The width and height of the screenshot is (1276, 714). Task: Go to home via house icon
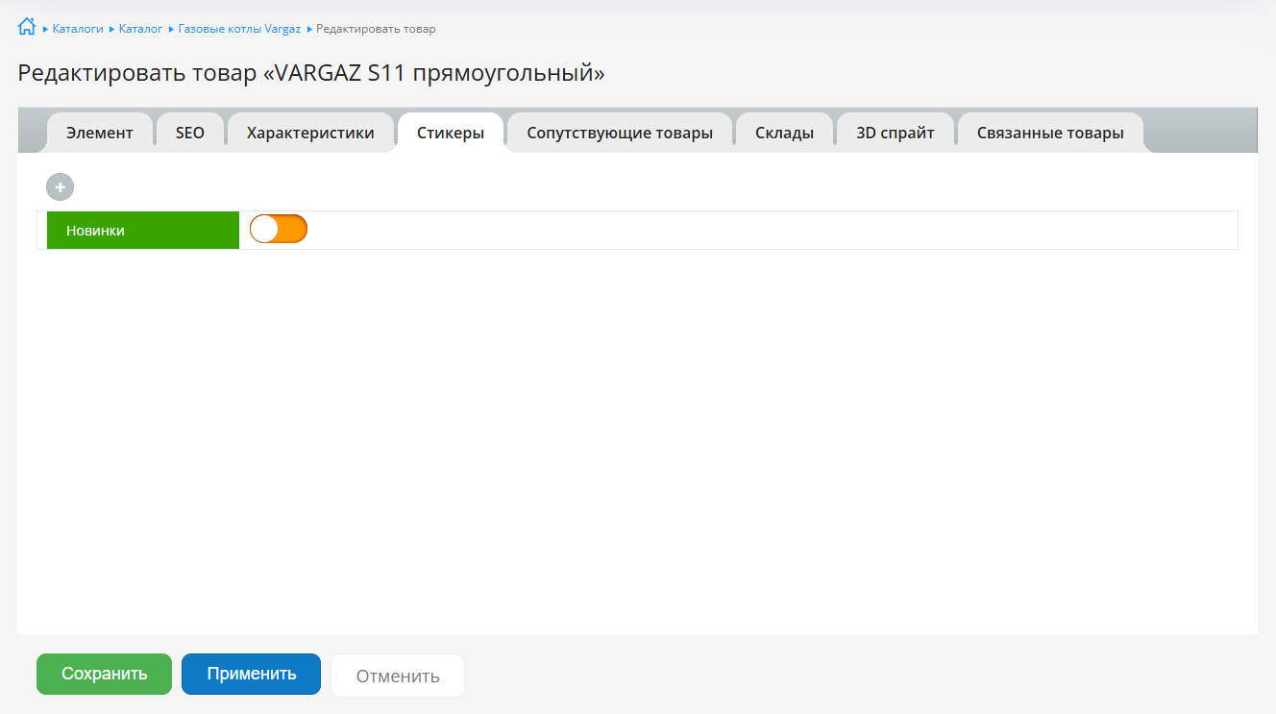[x=27, y=27]
